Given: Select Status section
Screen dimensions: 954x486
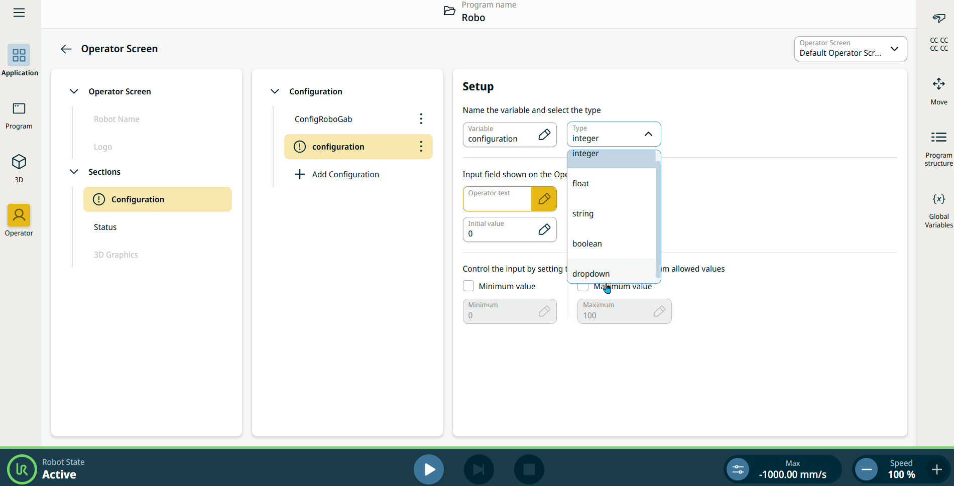Looking at the screenshot, I should pos(105,227).
